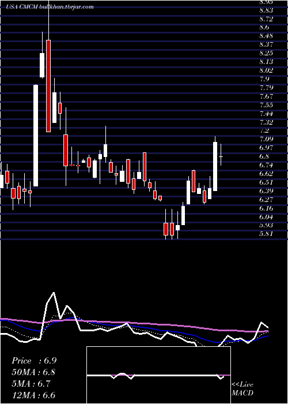Click the 7.09 price label

(x=266, y=139)
